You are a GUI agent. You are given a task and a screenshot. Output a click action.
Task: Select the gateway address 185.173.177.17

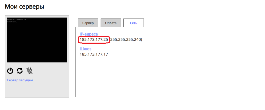pyautogui.click(x=94, y=54)
